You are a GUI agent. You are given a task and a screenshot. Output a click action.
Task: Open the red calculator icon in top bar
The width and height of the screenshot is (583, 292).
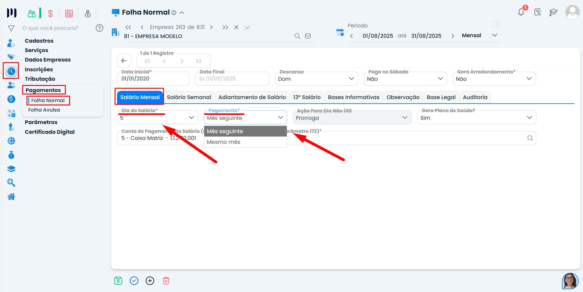pyautogui.click(x=69, y=13)
